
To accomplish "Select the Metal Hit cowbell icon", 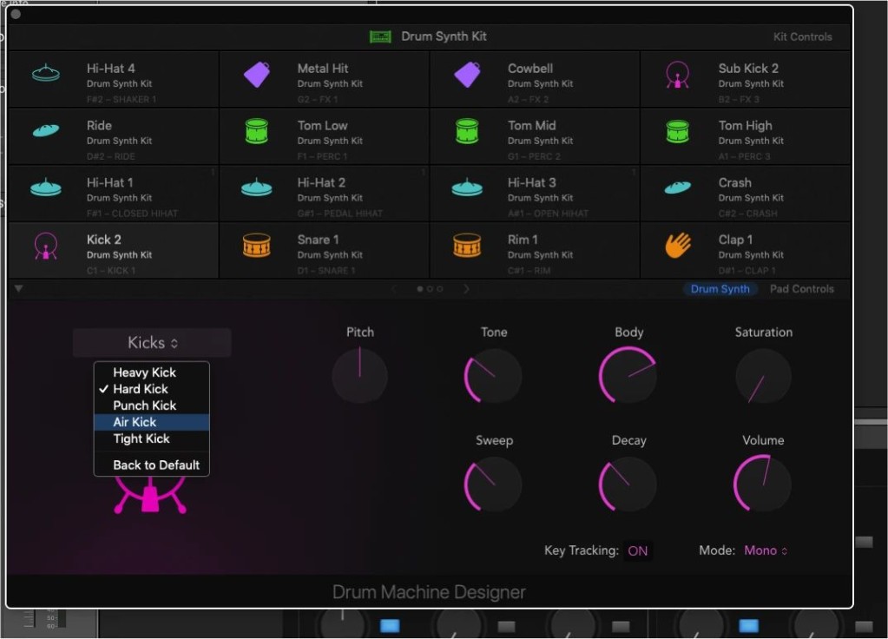I will click(x=257, y=75).
